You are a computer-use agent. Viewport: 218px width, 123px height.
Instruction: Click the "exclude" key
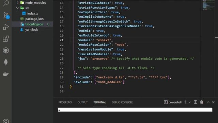pyautogui.click(x=82, y=82)
